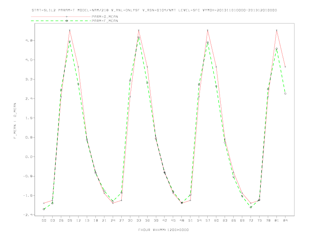Click the 'FHOUR VHHMM:1200>0000' x-axis title
Viewport: 311px width, 240px height.
(163, 230)
